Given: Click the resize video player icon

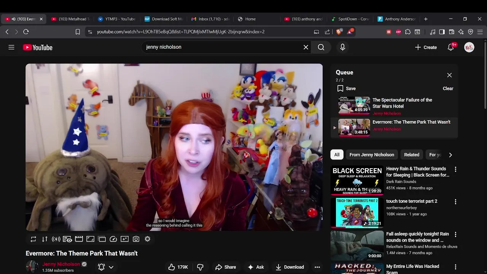Looking at the screenshot, I should click(90, 239).
